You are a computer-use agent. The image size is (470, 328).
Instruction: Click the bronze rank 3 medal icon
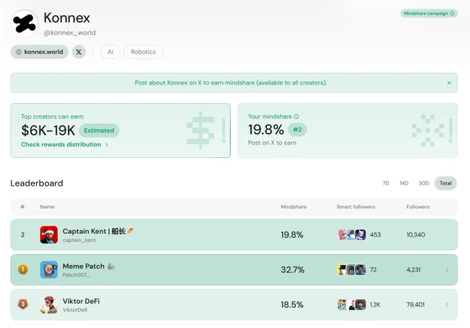(23, 304)
